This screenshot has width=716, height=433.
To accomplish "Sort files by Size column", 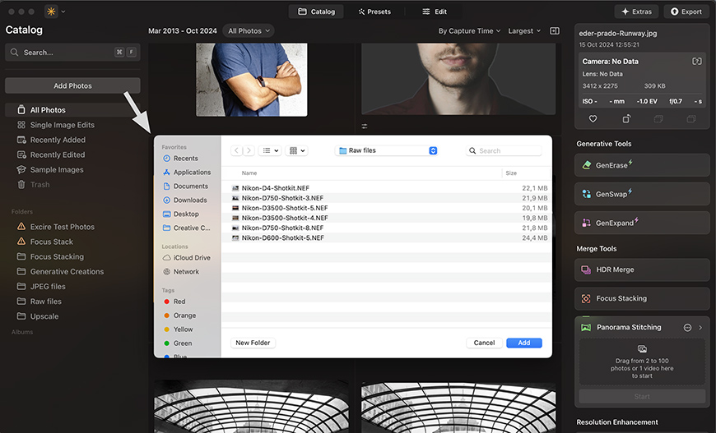I will pos(511,173).
